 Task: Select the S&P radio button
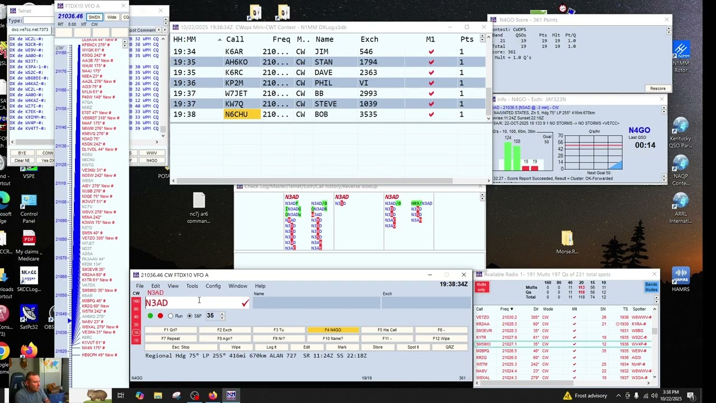[190, 316]
